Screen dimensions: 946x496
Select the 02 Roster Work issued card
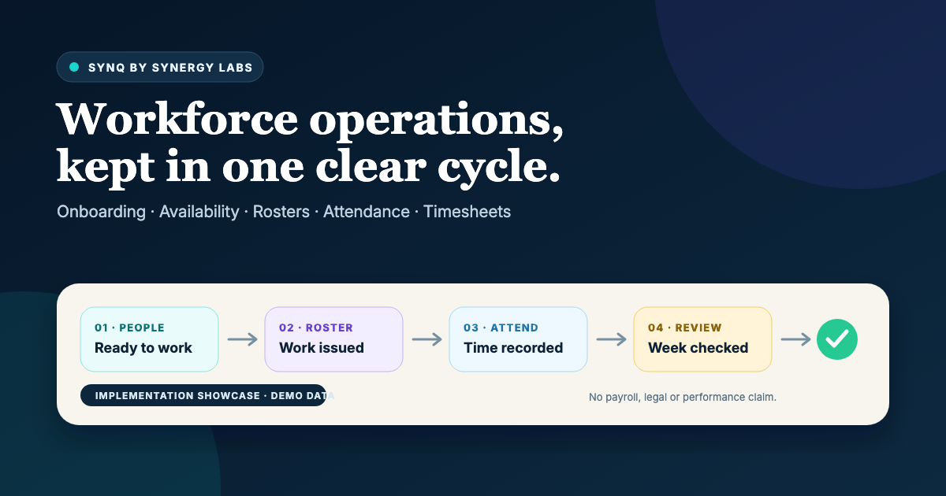(334, 339)
